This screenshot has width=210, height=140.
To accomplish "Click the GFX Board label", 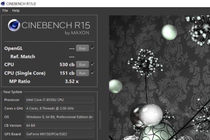I will click(13, 134).
